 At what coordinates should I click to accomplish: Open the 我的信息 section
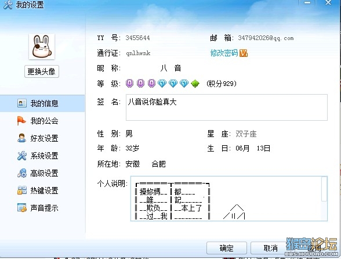tap(42, 103)
